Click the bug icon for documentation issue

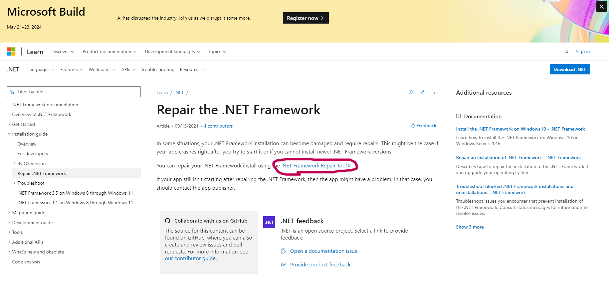(283, 251)
